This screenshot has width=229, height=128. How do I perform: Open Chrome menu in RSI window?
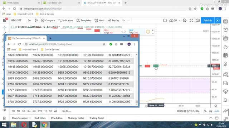[135, 44]
